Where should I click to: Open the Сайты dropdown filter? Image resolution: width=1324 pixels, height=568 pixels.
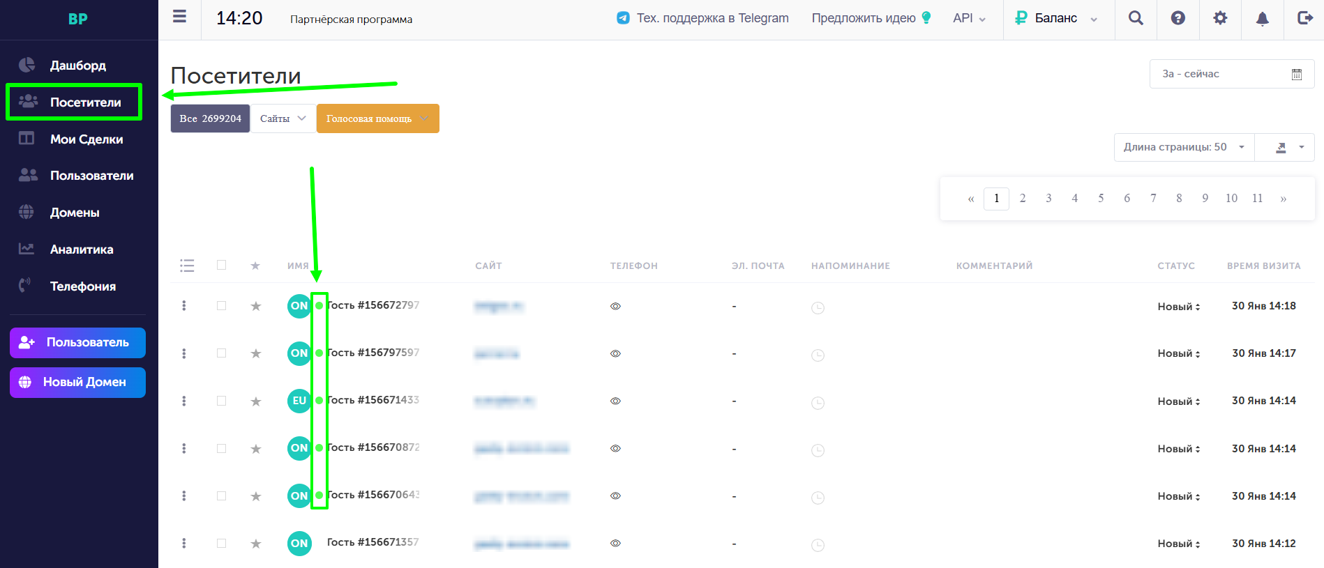283,118
